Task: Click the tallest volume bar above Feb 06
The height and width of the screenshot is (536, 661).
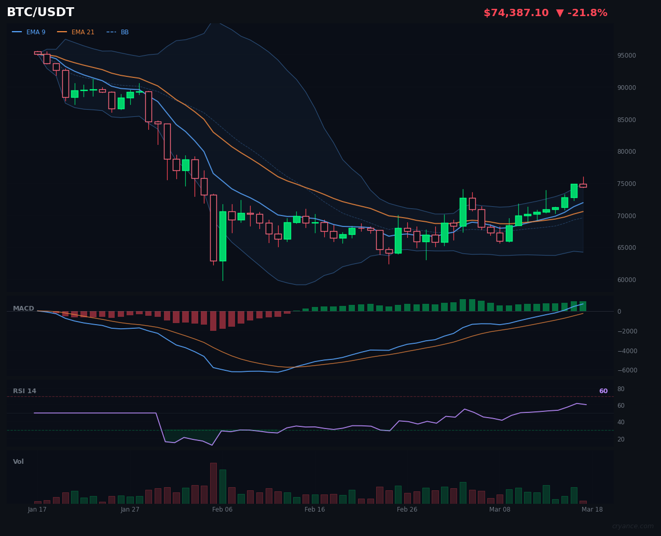Action: point(213,483)
